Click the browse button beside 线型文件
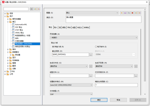 91,76
